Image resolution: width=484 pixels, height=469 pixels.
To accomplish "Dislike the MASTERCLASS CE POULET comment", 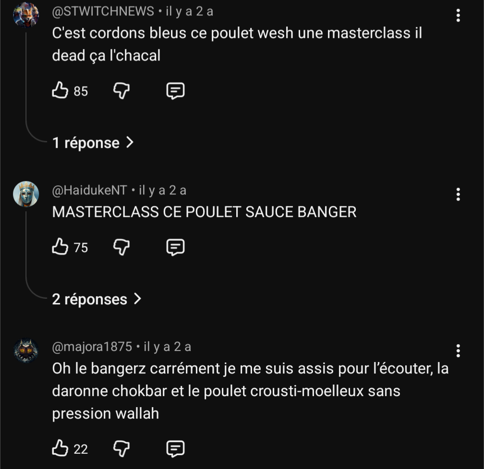I will pos(121,247).
